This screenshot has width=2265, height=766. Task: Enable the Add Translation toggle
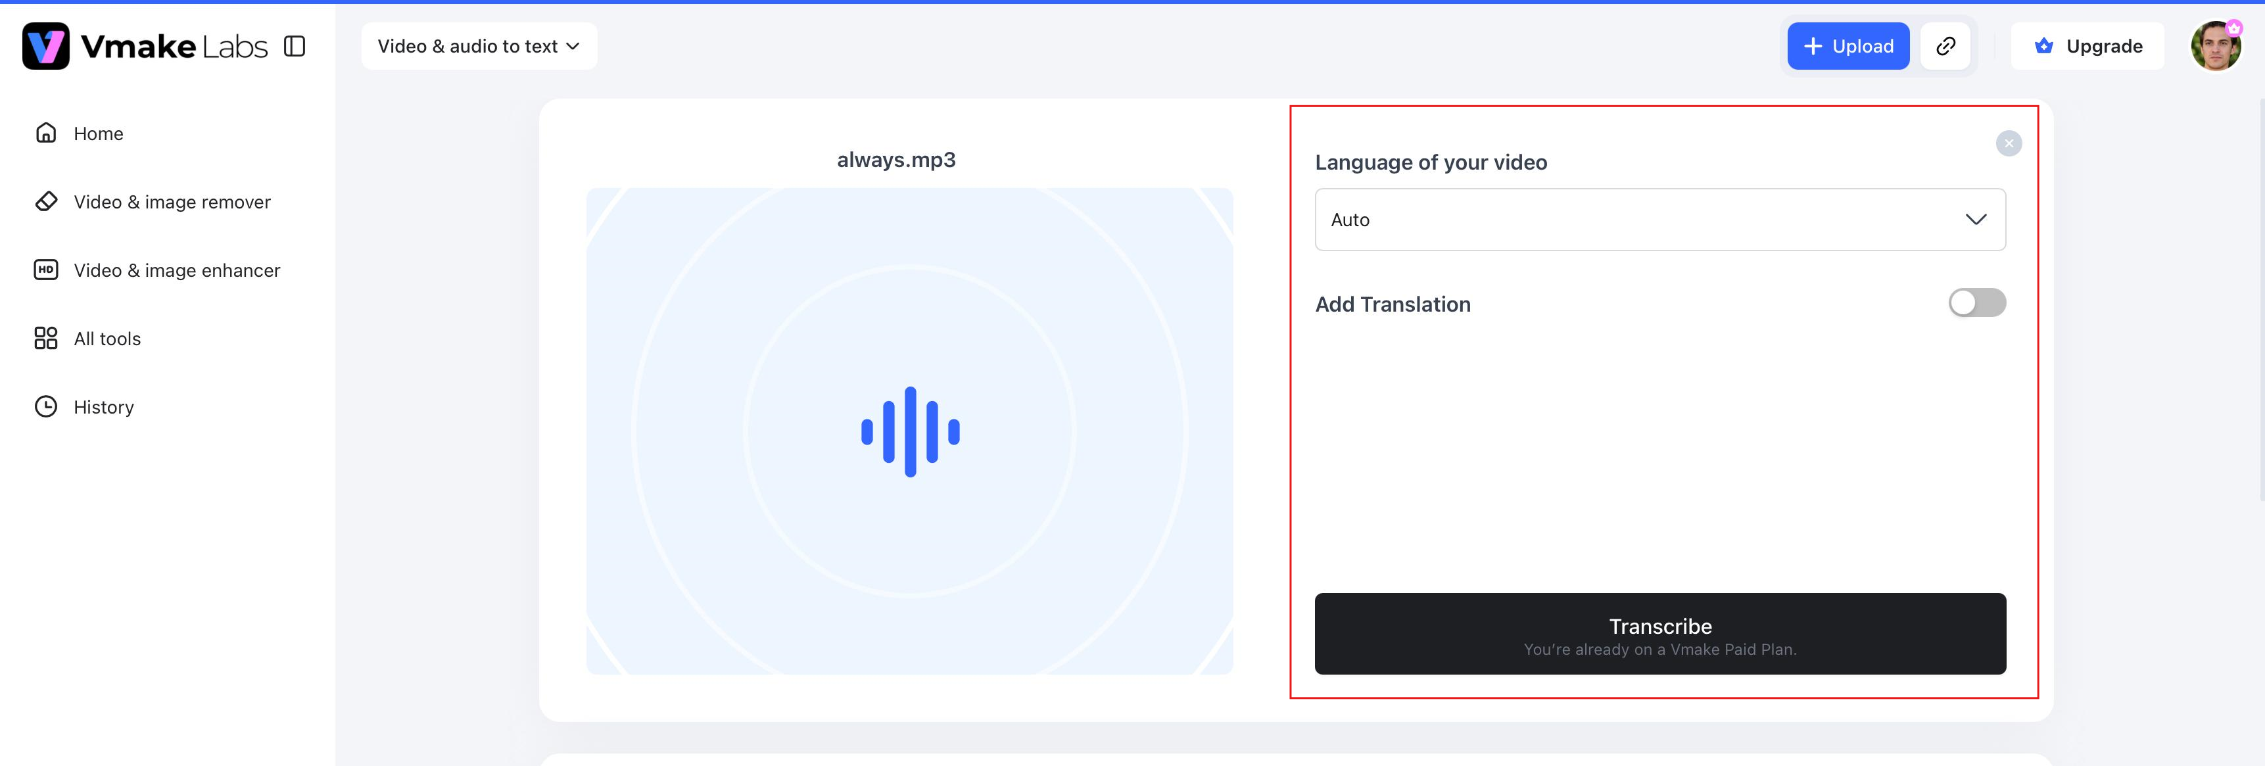[x=1976, y=302]
